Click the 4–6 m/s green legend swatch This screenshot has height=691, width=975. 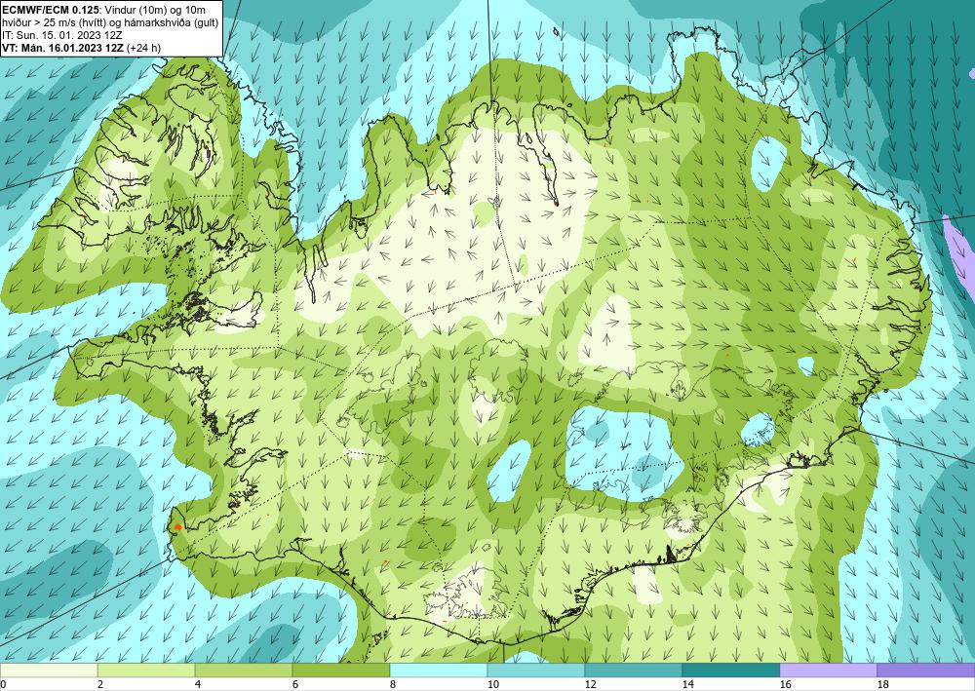point(244,671)
